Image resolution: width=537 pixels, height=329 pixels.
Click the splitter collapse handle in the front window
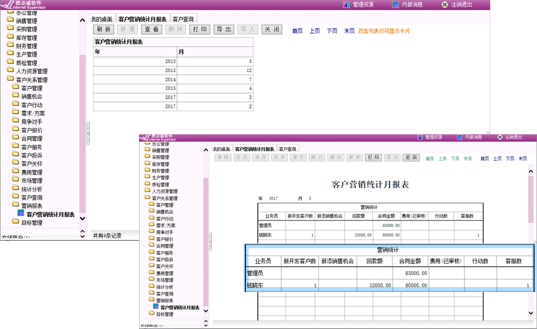(210, 242)
